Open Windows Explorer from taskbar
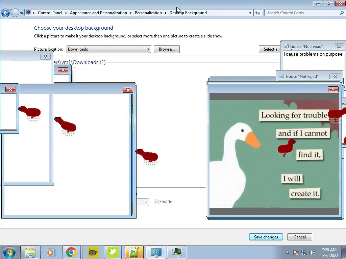This screenshot has width=346, height=259. tap(30, 252)
